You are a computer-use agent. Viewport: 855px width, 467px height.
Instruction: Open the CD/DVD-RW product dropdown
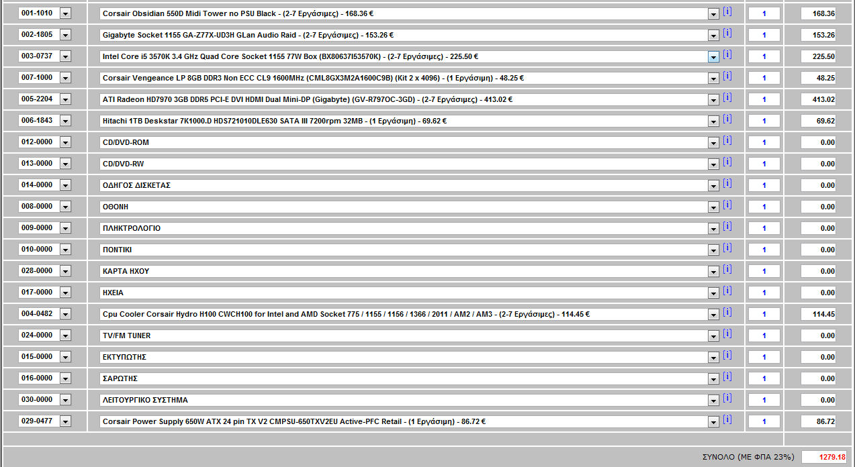point(713,164)
